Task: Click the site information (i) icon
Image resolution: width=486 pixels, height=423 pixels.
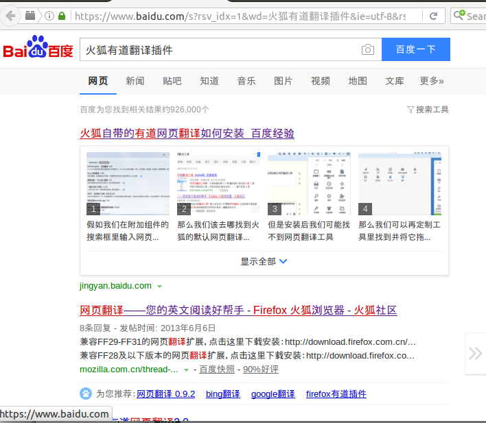Action: pos(49,16)
